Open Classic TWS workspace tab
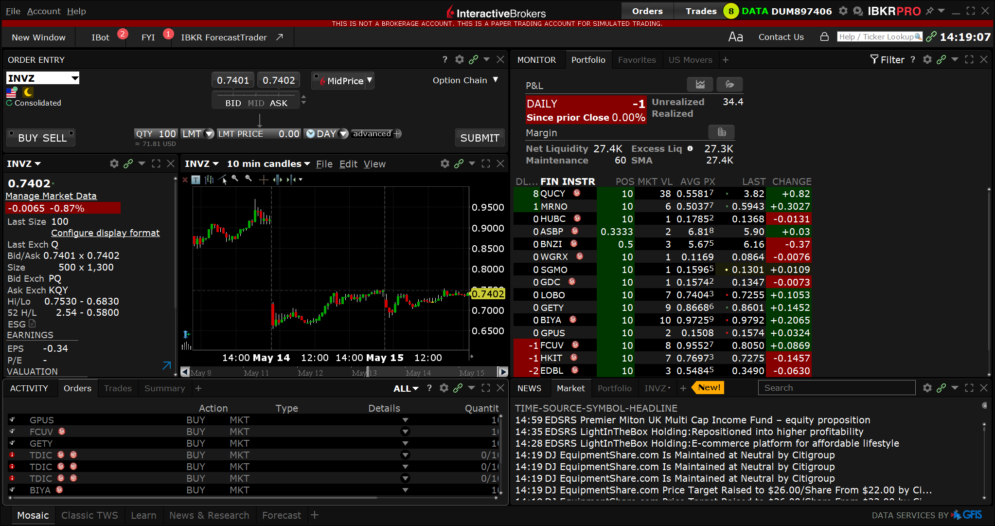 pyautogui.click(x=89, y=515)
